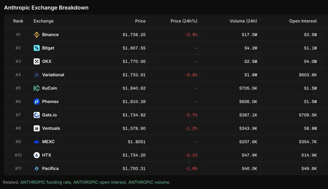The image size is (328, 189).
Task: Sort by the Volume (24h) column header
Action: pyautogui.click(x=243, y=21)
